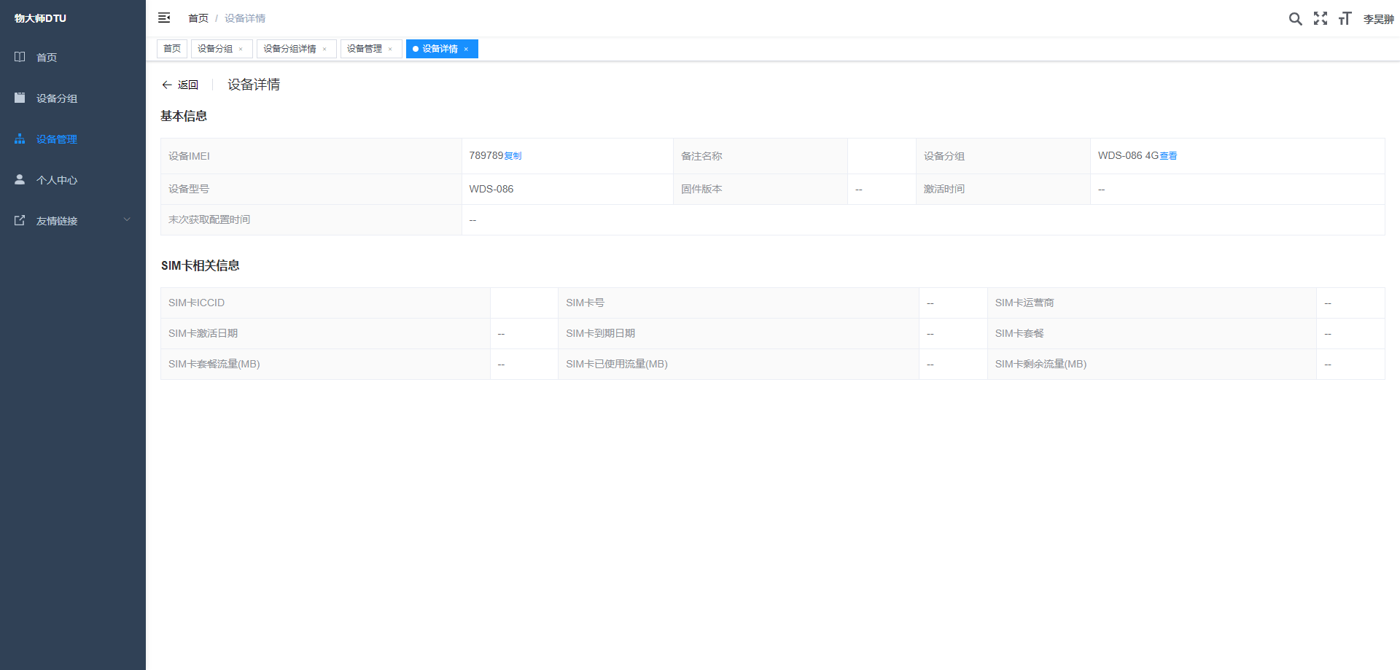Collapse the sidebar with the hamburger icon
The width and height of the screenshot is (1400, 670).
pos(164,17)
